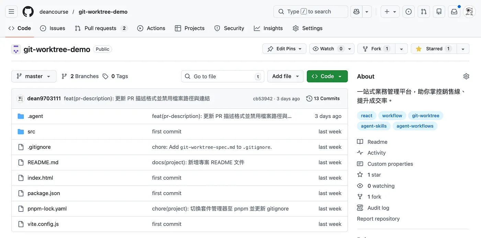Expand the Copilot dropdown arrow
Screen dimensions: 481x238
click(367, 12)
